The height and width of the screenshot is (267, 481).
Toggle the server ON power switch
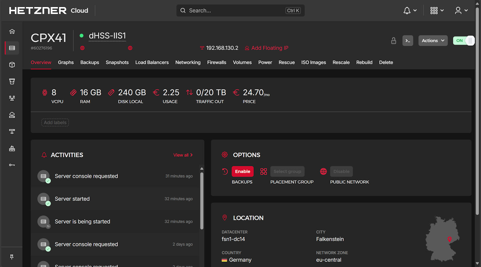coord(464,41)
